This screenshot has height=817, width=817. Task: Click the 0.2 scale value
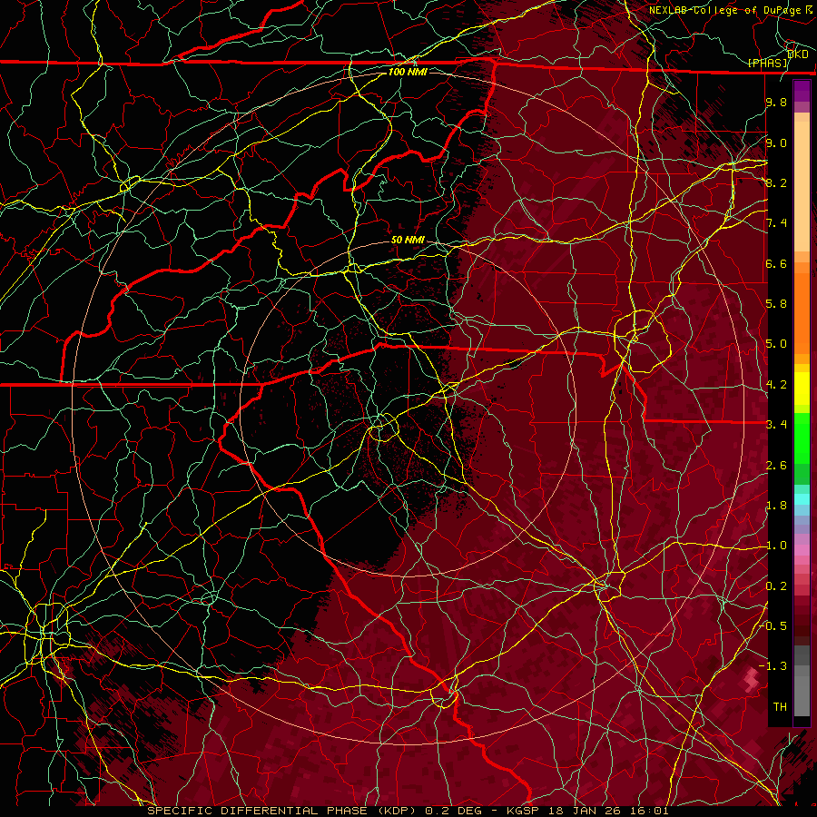click(x=776, y=586)
